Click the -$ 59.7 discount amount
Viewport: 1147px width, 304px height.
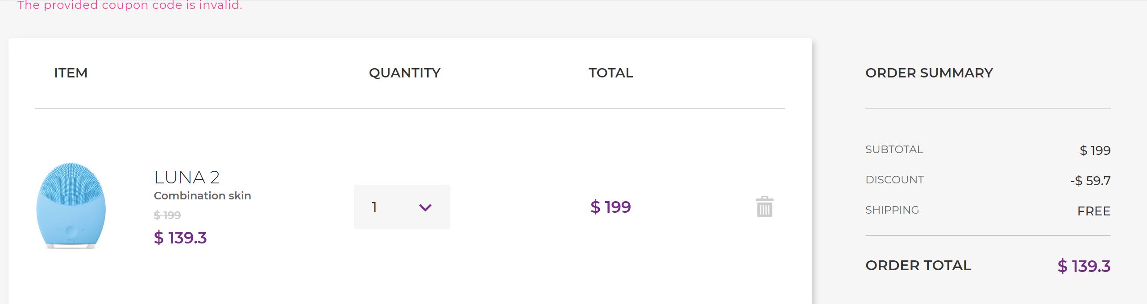point(1090,181)
